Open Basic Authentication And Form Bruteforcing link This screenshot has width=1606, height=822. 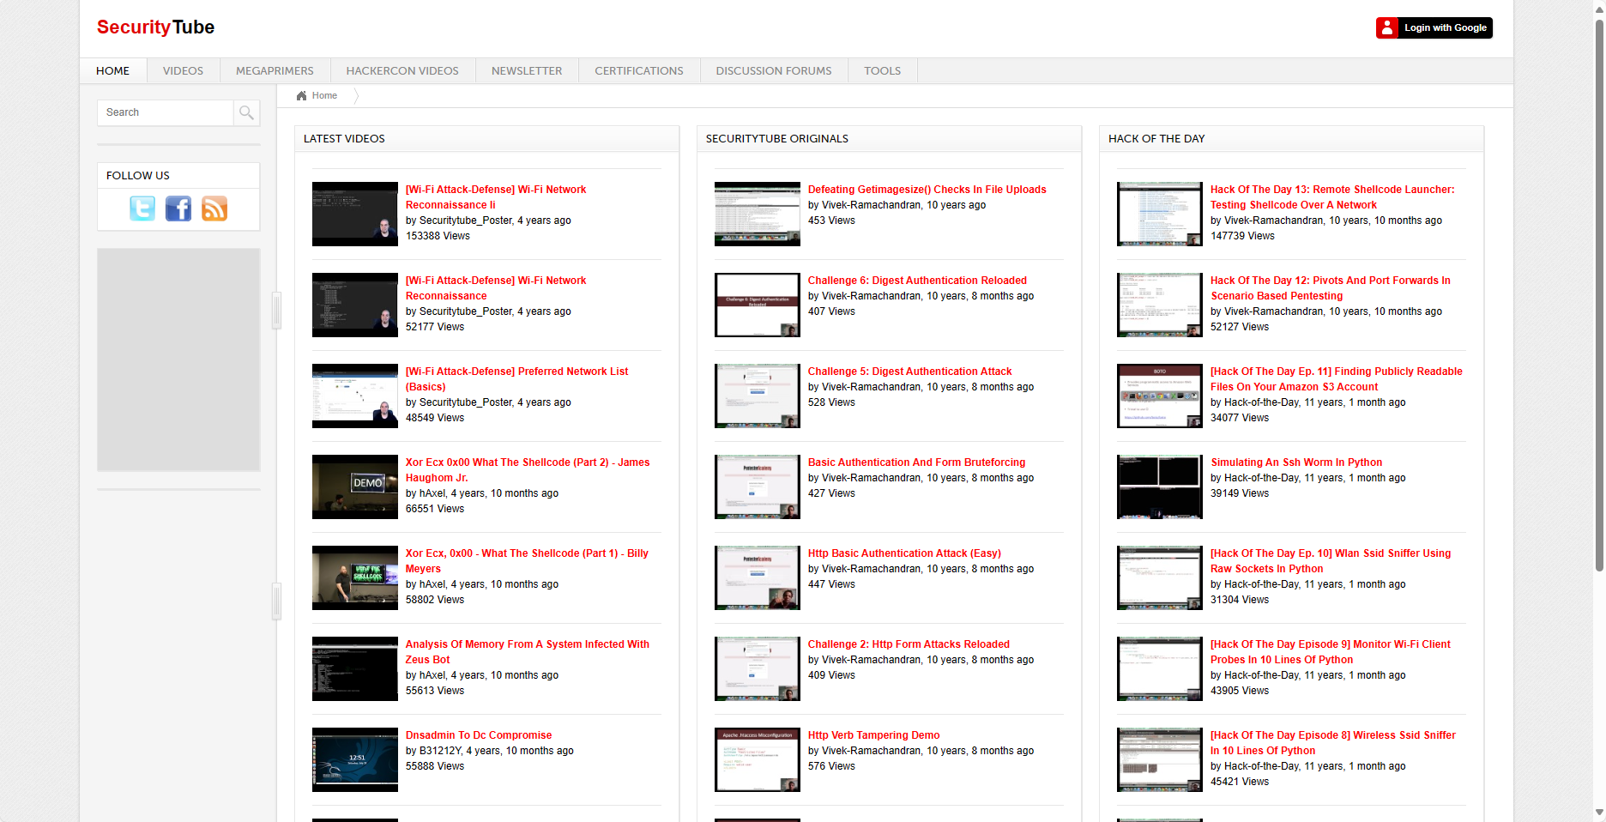click(917, 462)
